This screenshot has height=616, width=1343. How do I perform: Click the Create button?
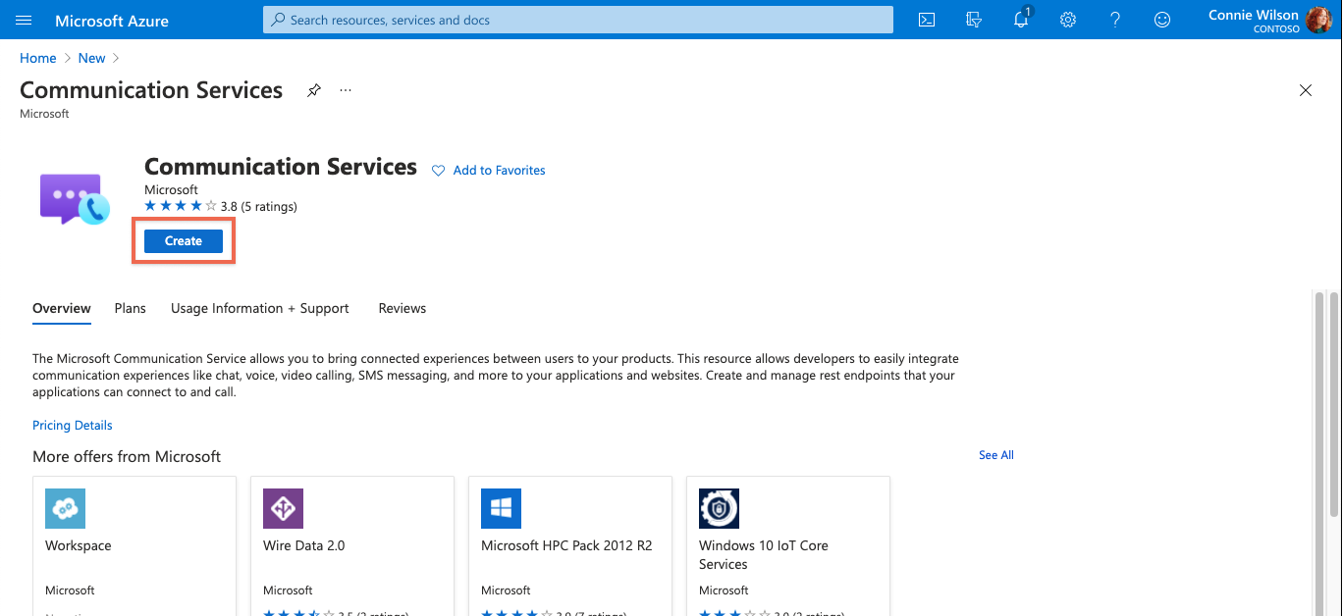183,240
